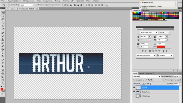Select the Rectangle shape tool

3,70
